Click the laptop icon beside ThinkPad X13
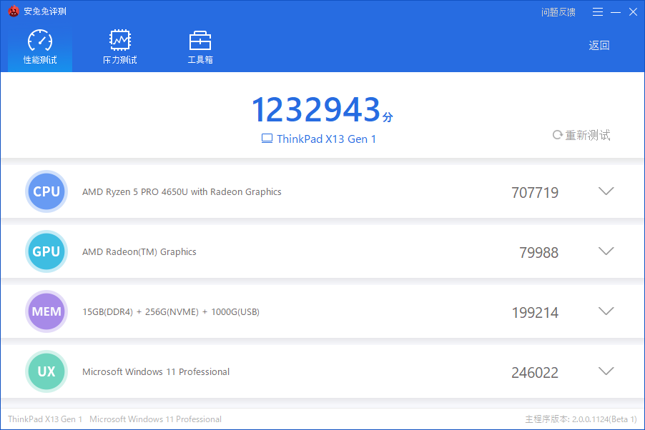Viewport: 645px width, 430px height. tap(267, 139)
